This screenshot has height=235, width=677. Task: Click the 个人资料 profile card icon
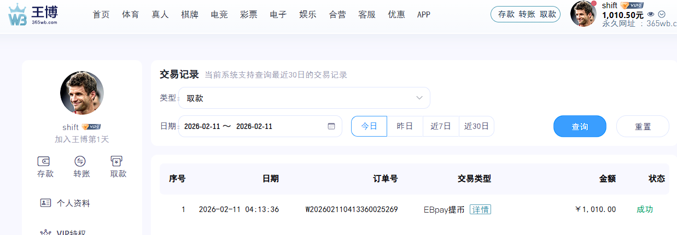46,203
